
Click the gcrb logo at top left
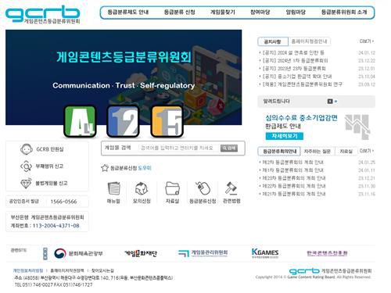pyautogui.click(x=42, y=15)
